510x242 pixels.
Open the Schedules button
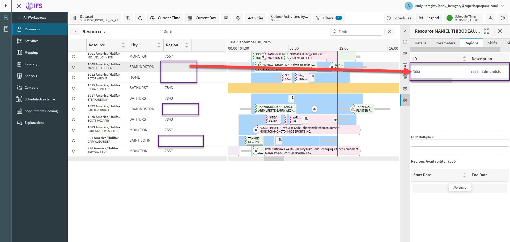(399, 18)
